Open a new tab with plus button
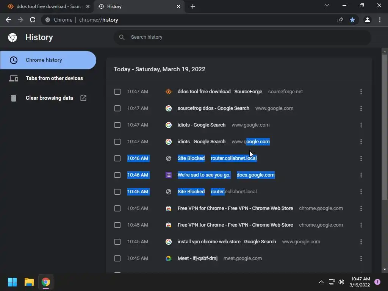Viewport: 388px width, 291px height. pos(193,6)
